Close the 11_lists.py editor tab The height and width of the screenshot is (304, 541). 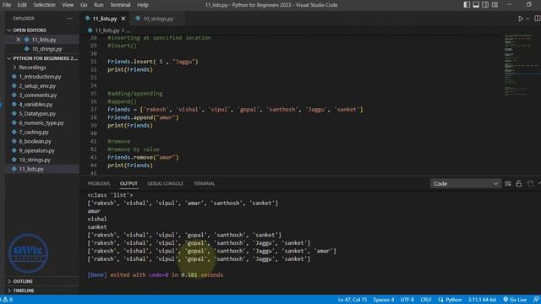click(123, 19)
